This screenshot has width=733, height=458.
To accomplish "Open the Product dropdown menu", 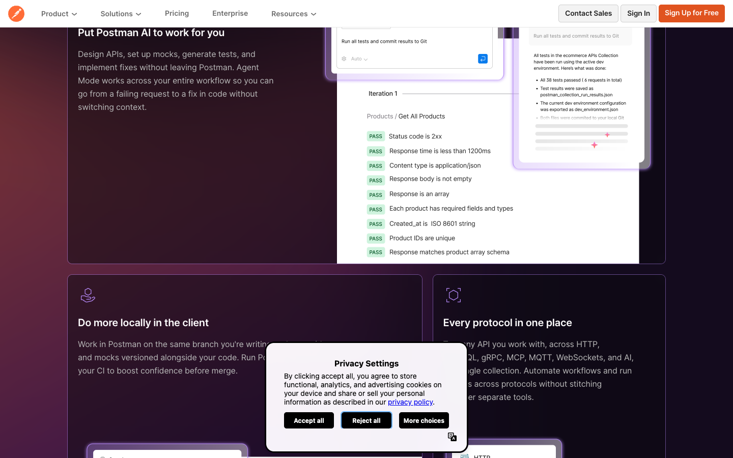I will click(x=59, y=14).
